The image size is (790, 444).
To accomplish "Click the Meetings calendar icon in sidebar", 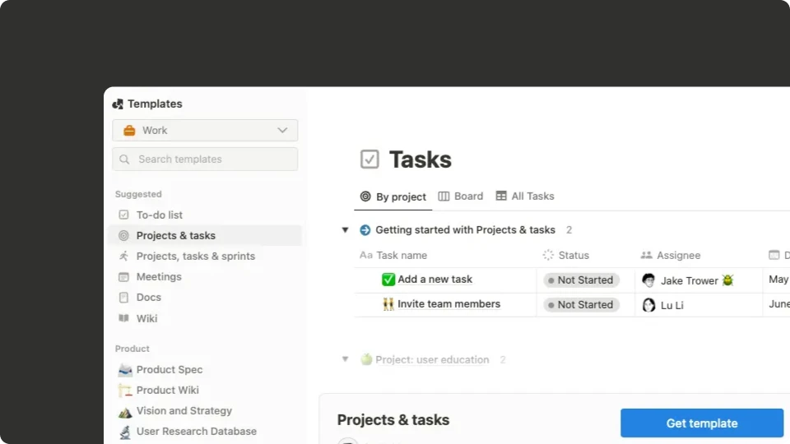I will [x=124, y=277].
